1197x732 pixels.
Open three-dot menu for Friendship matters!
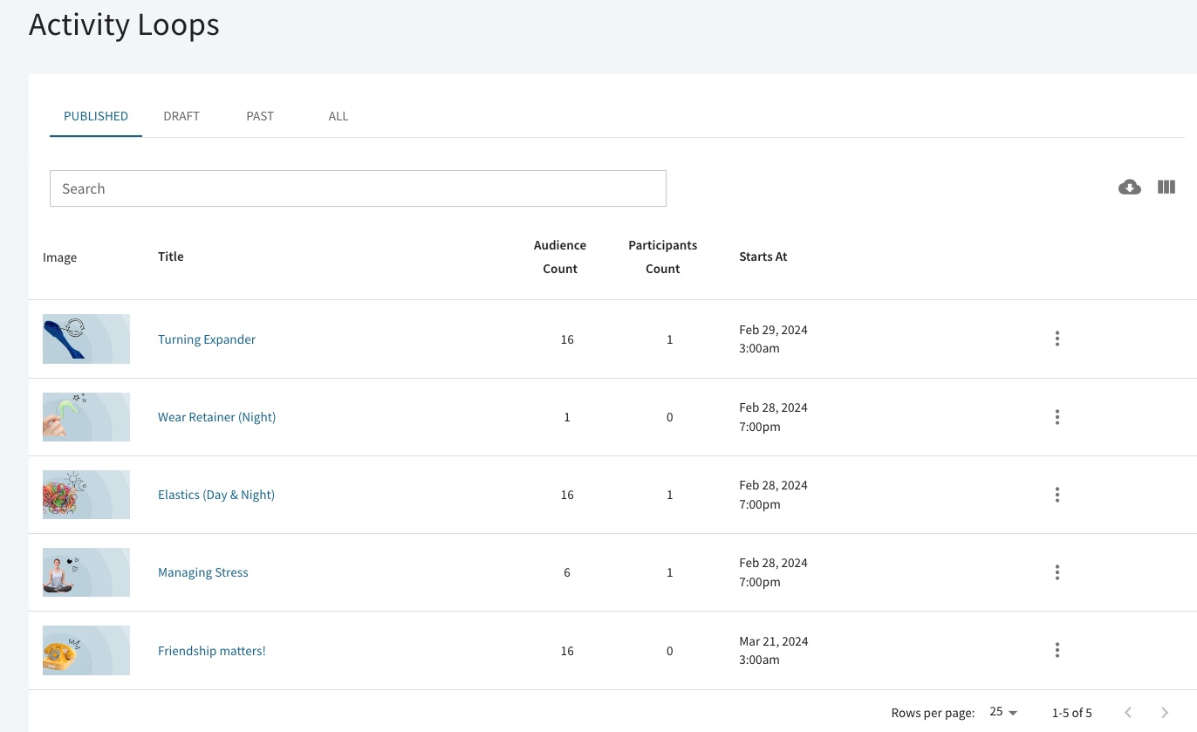pyautogui.click(x=1057, y=650)
